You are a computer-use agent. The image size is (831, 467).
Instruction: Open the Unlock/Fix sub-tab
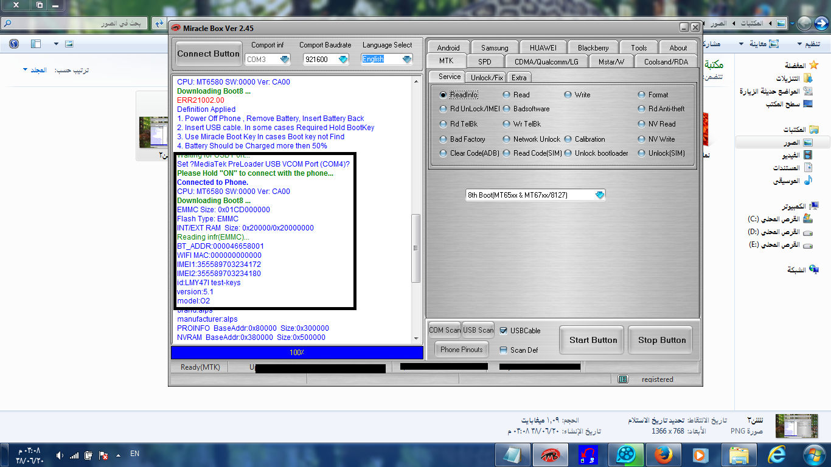pyautogui.click(x=487, y=77)
